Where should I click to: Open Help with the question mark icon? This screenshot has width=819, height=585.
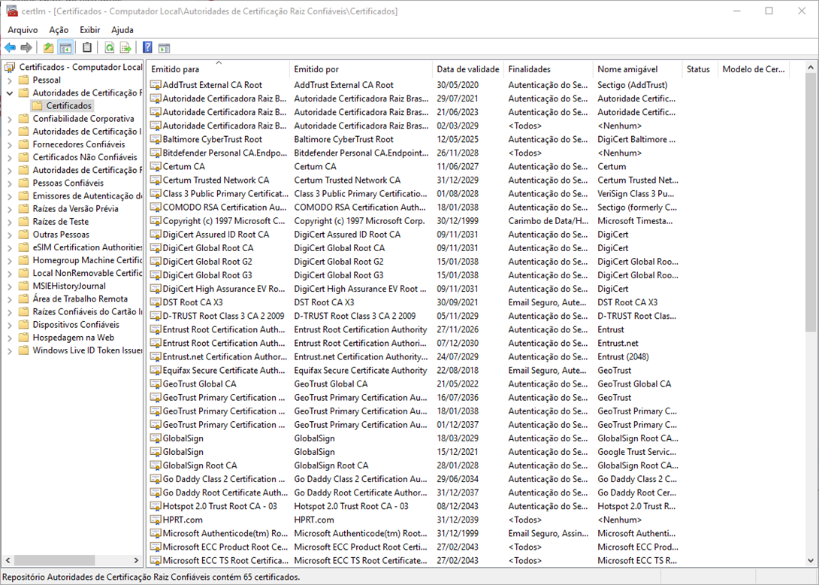tap(147, 48)
